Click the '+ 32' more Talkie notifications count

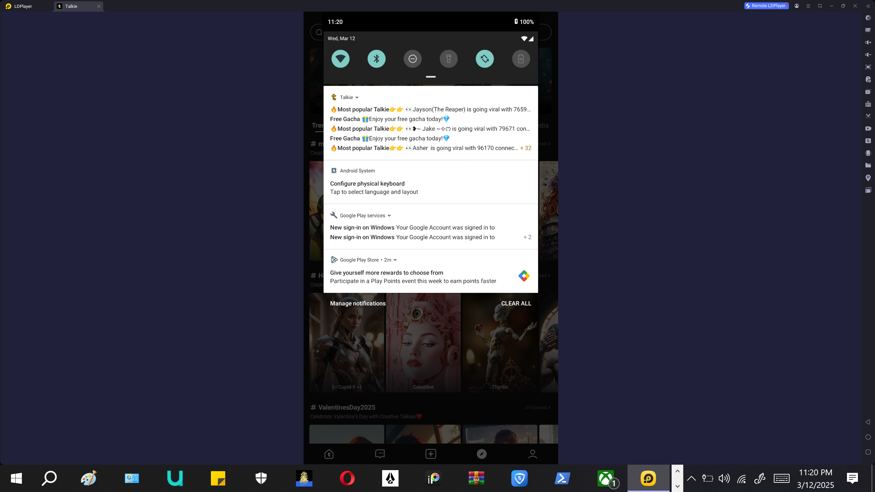point(526,148)
